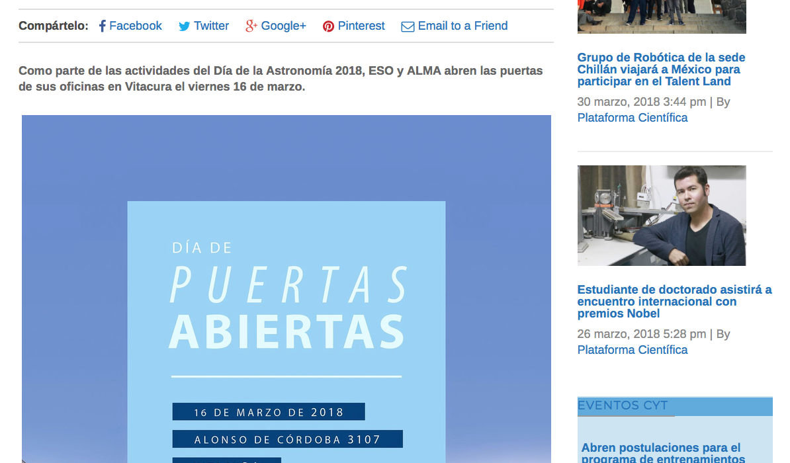Click the Twitter bird icon to share
Image resolution: width=790 pixels, height=463 pixels.
[183, 26]
